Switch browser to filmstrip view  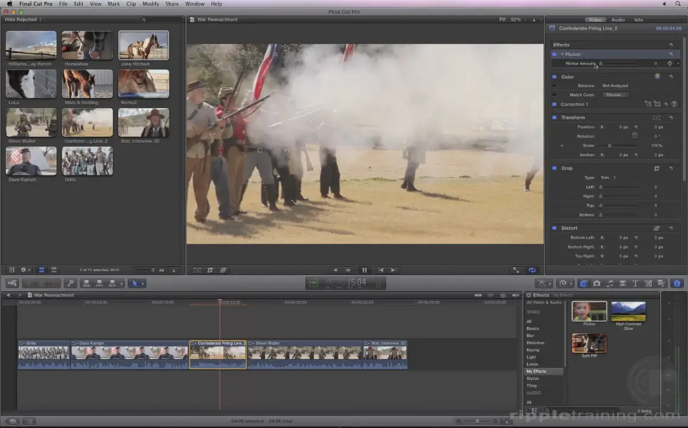(41, 270)
